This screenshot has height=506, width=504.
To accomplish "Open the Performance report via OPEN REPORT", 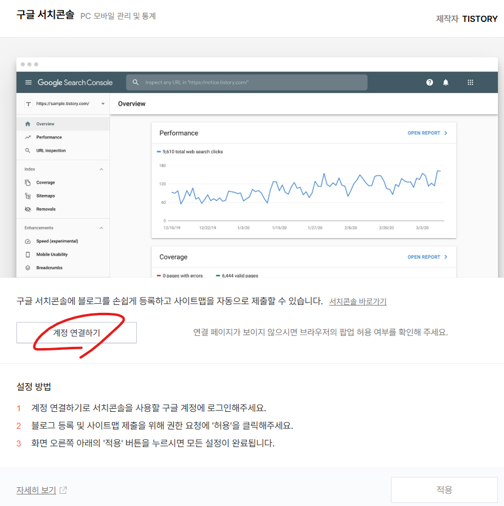I will [424, 133].
